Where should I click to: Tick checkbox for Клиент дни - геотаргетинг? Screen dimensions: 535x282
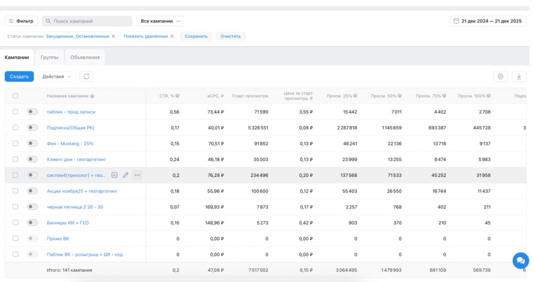click(16, 159)
